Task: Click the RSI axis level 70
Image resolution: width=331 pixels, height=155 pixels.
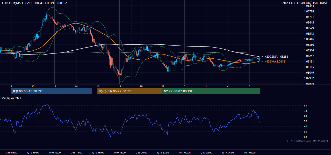Action: 306,111
